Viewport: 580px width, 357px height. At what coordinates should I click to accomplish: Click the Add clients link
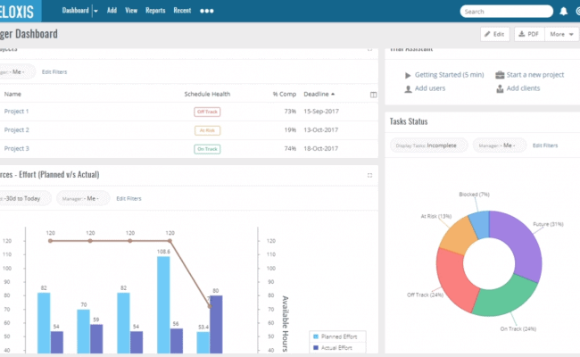[523, 88]
